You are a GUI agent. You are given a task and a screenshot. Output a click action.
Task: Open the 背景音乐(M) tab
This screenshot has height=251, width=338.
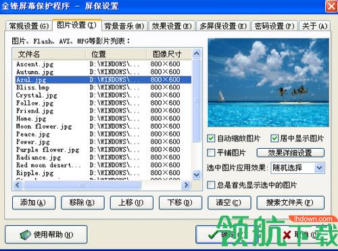(124, 26)
